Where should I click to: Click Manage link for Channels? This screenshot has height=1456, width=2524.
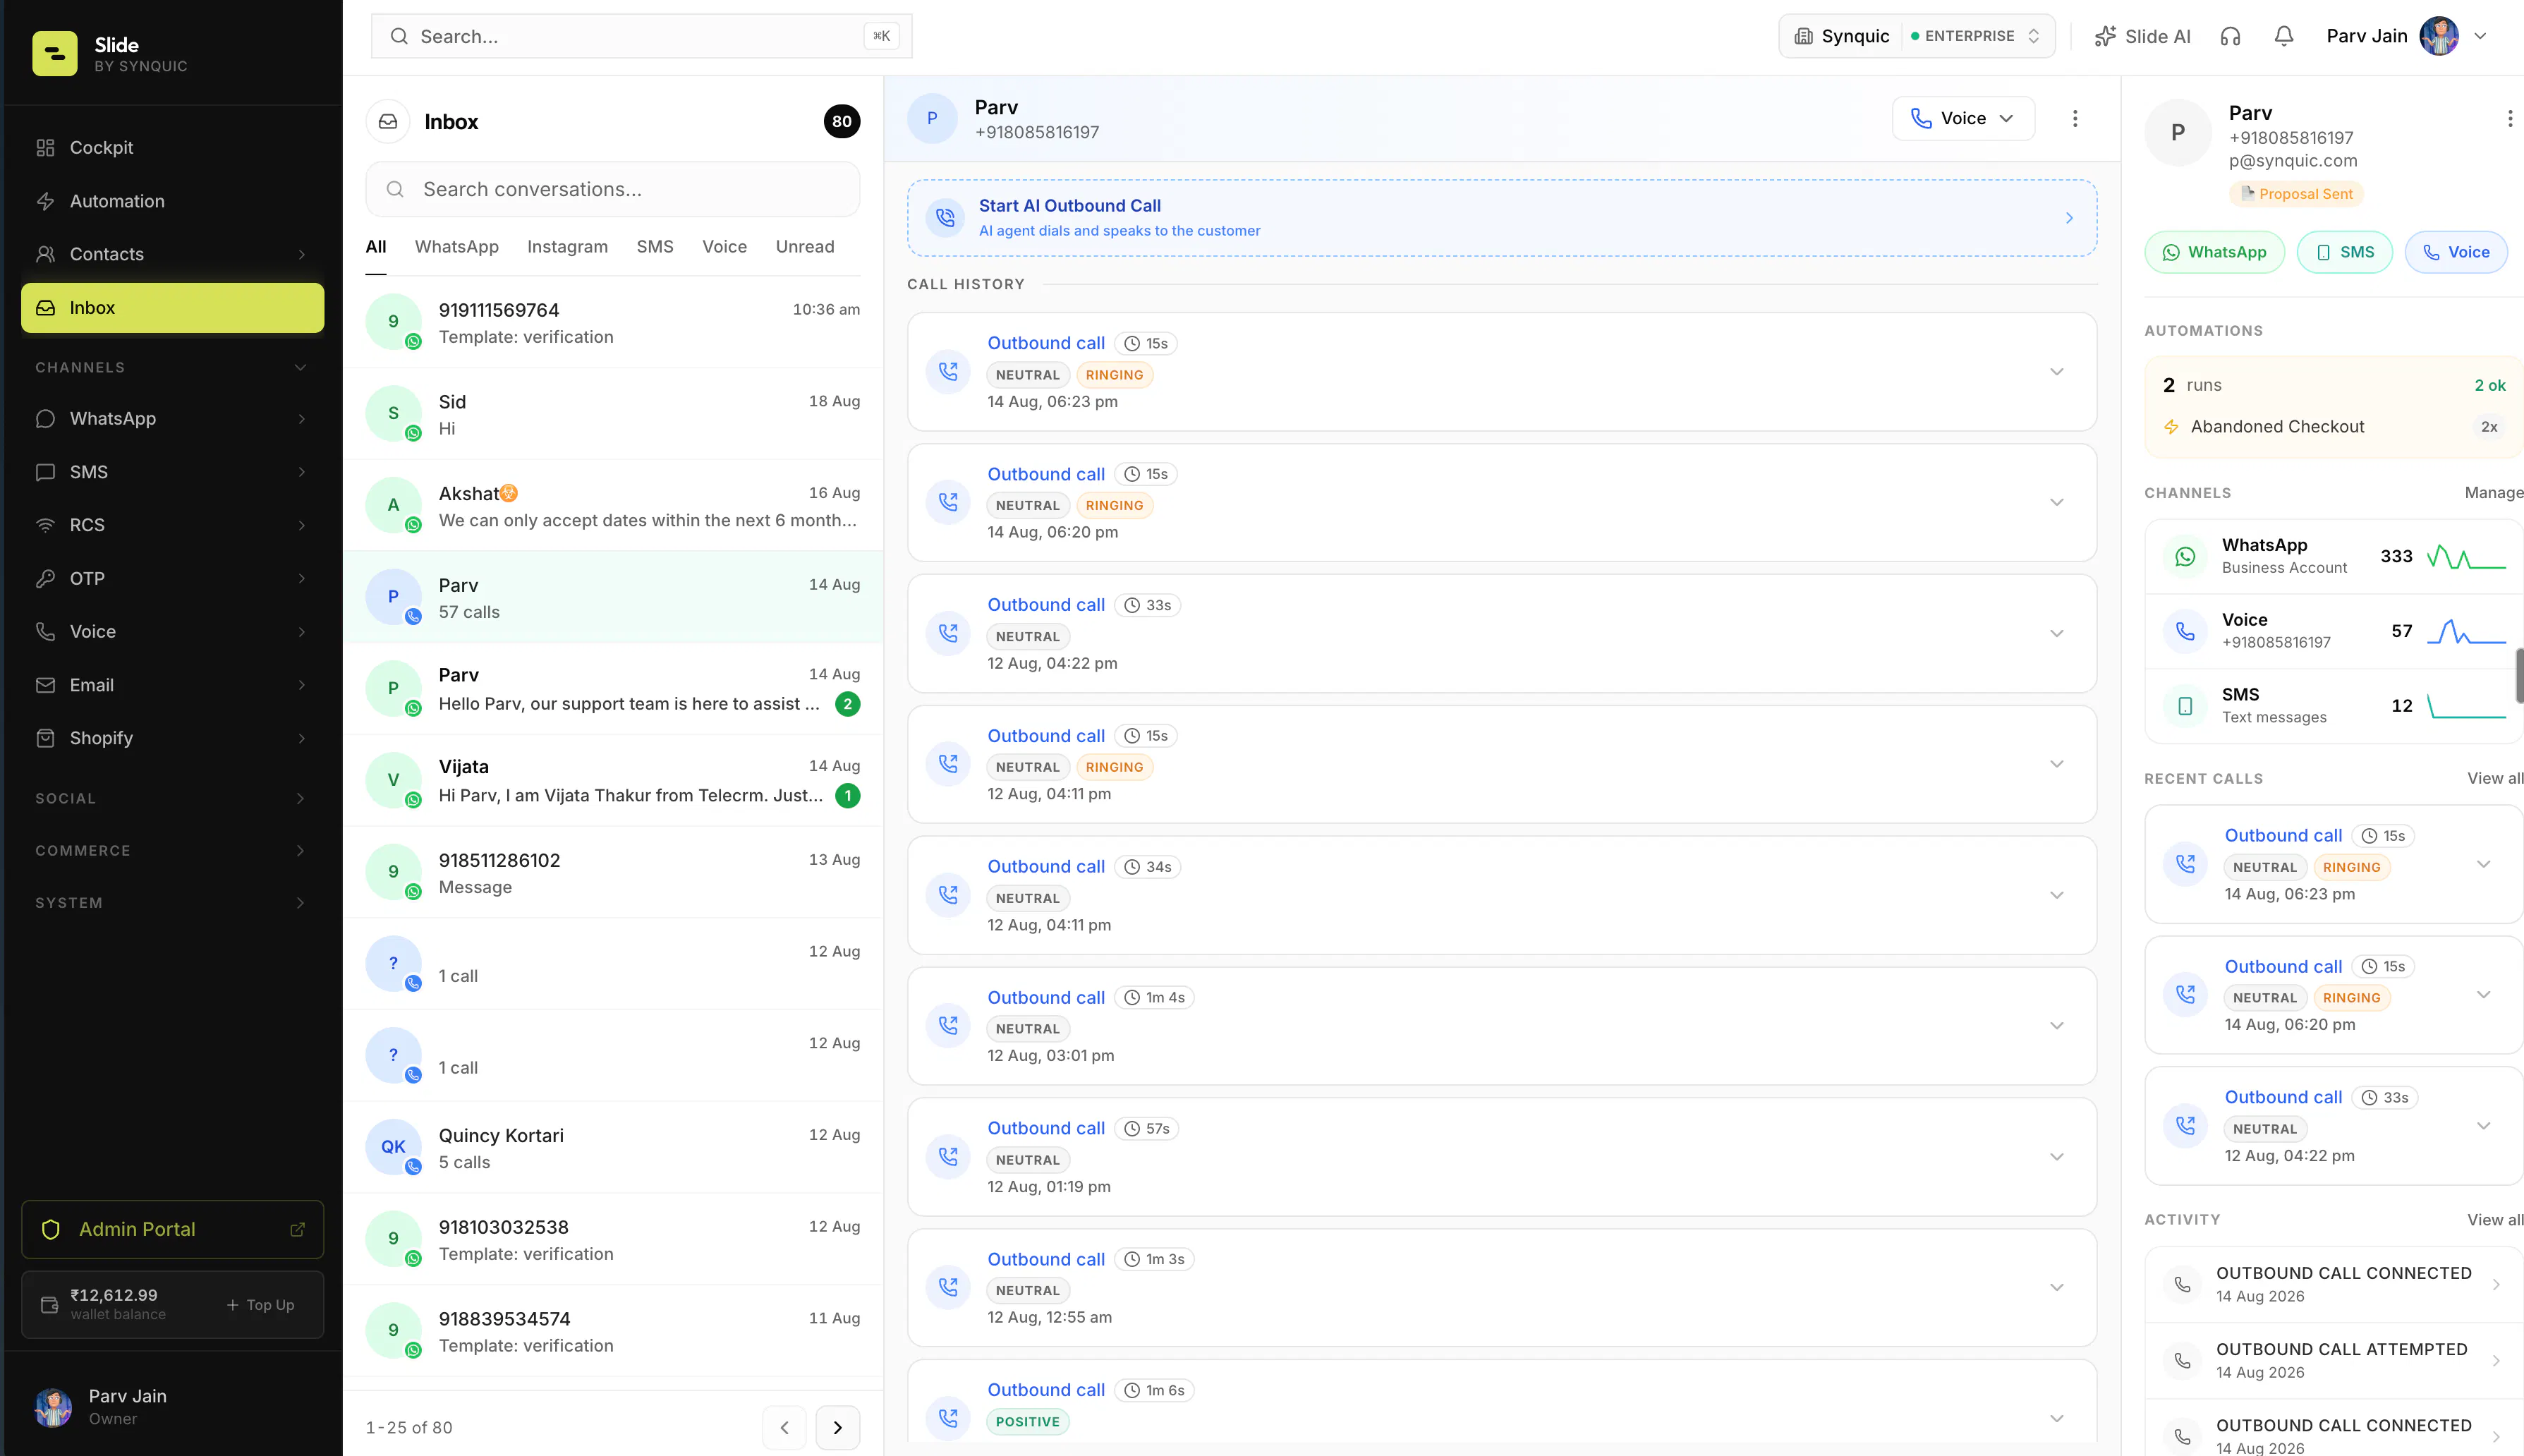click(x=2493, y=492)
